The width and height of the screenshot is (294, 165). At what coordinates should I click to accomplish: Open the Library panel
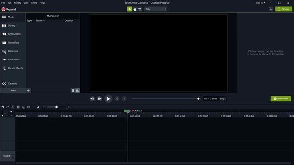13,26
